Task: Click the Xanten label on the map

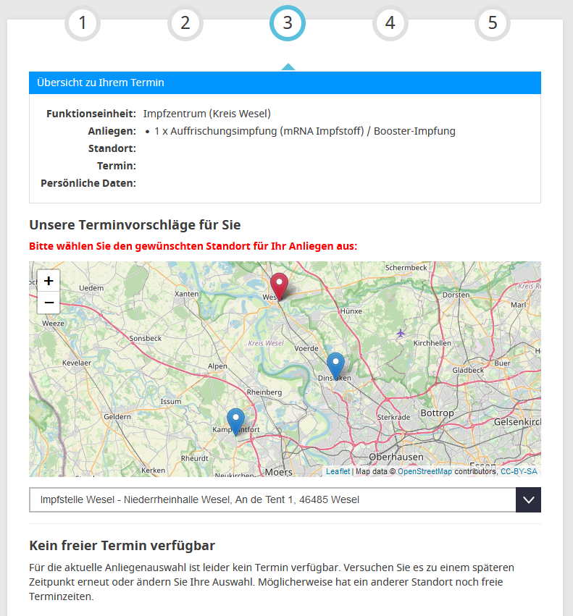Action: (187, 293)
